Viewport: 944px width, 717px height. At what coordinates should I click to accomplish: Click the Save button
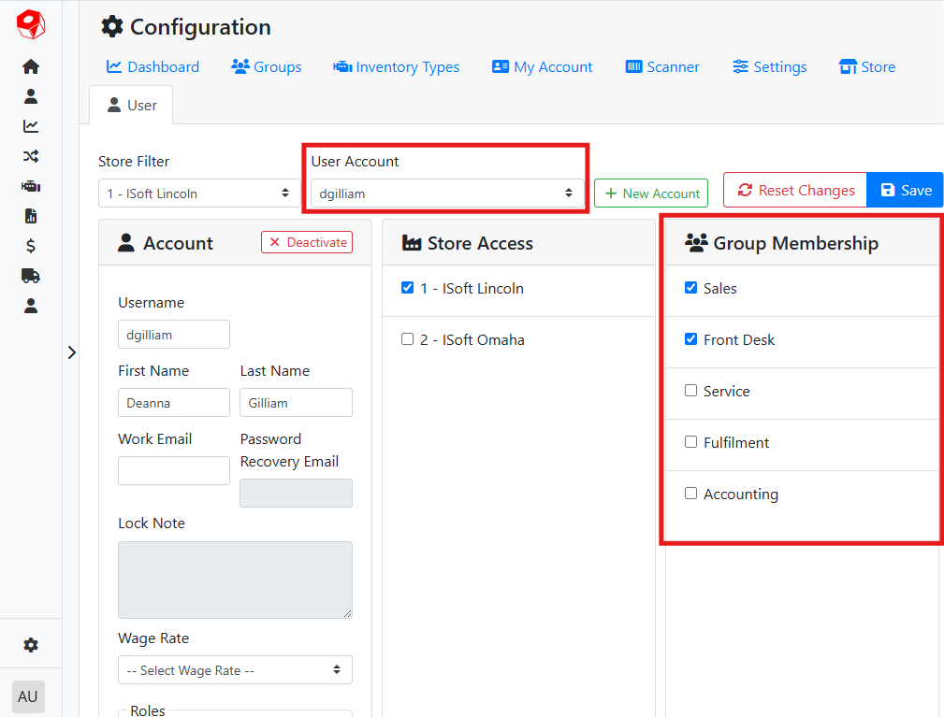tap(906, 191)
